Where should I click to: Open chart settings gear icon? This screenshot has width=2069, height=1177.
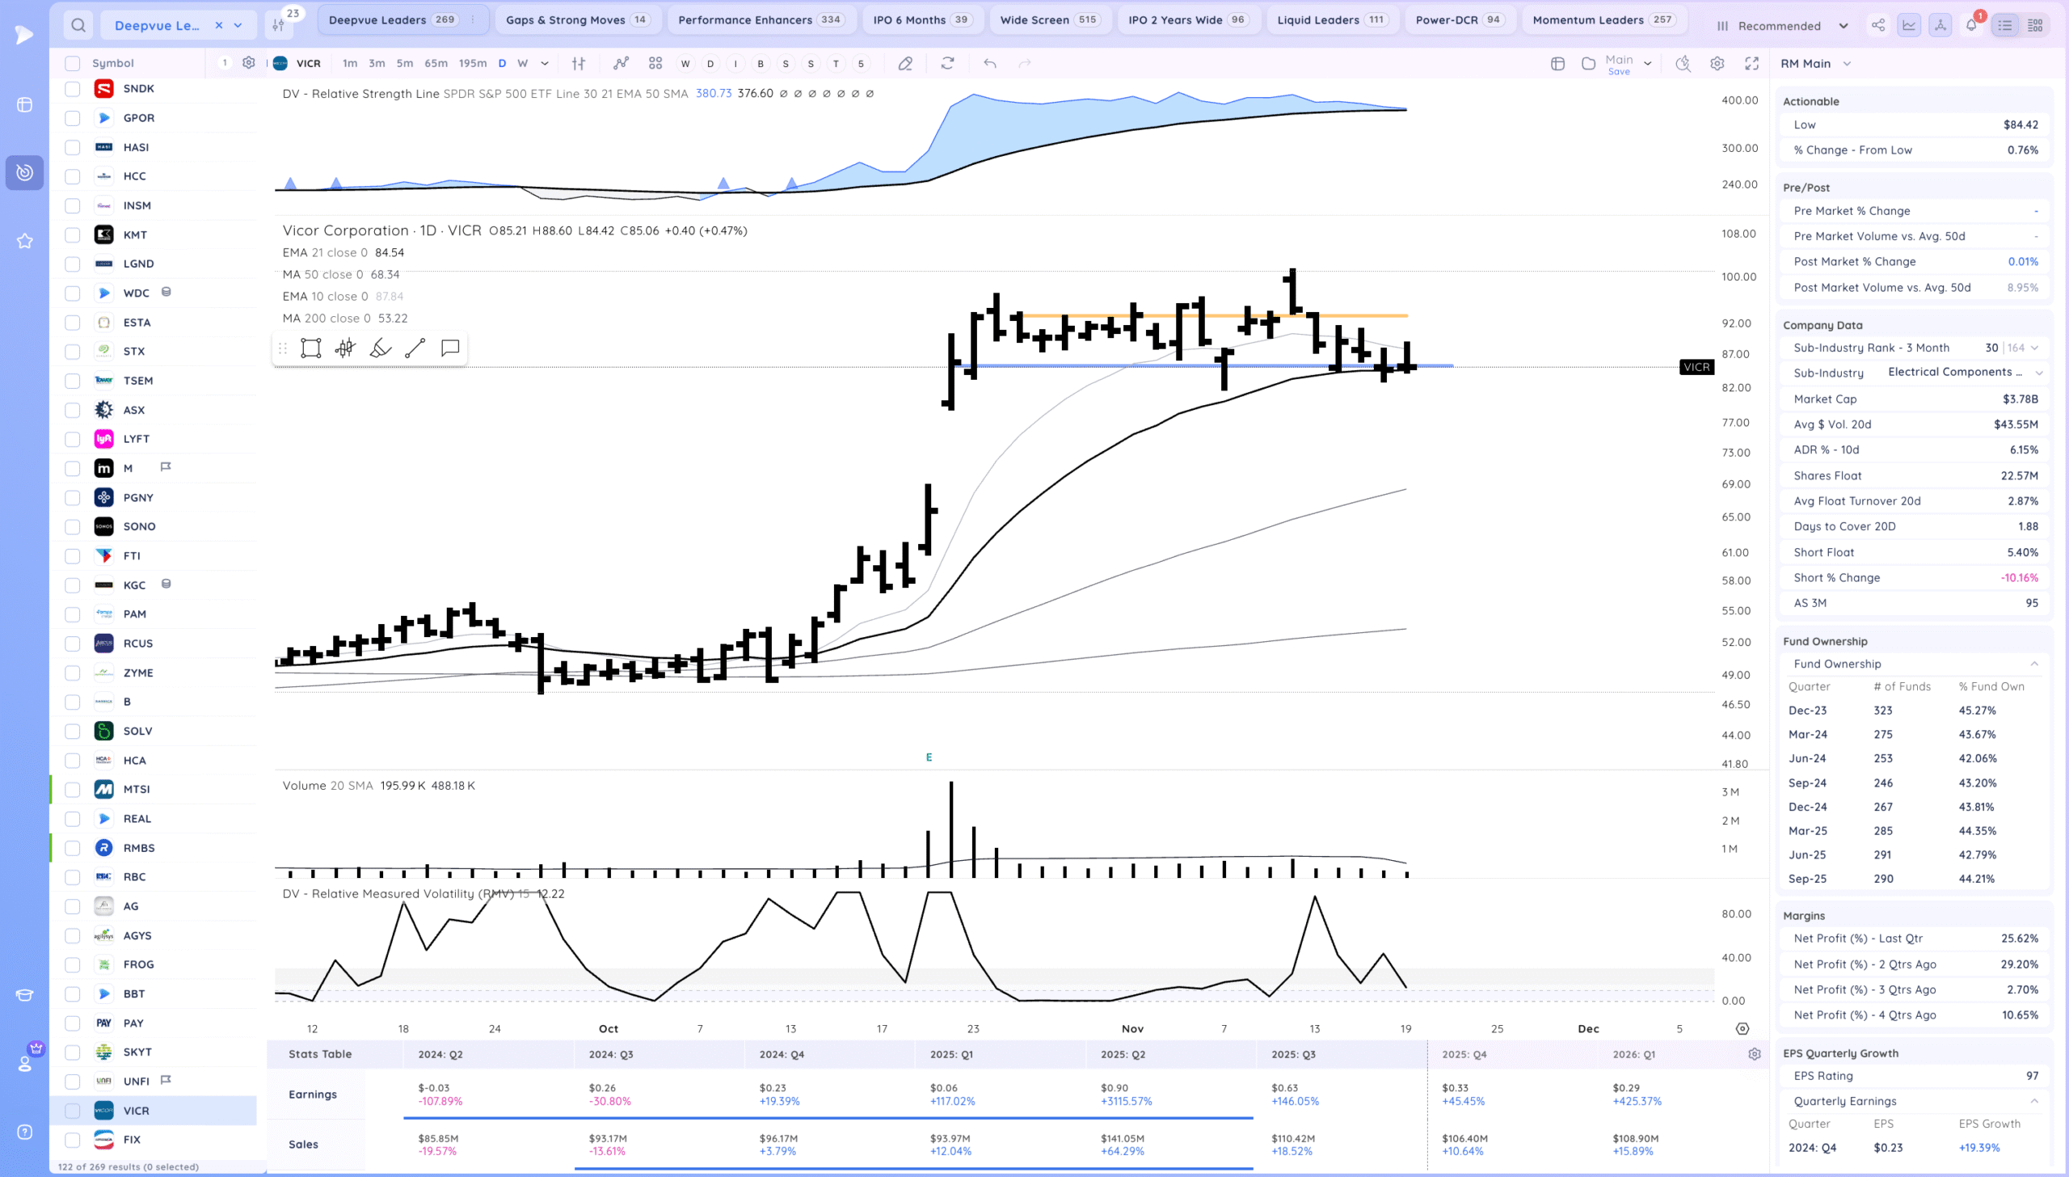pos(1717,63)
